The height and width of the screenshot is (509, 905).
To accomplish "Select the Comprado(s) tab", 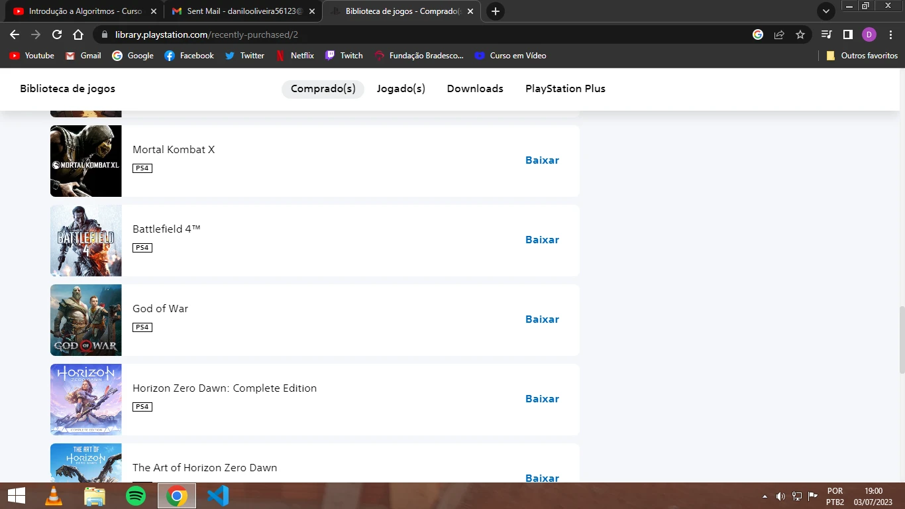I will (323, 89).
